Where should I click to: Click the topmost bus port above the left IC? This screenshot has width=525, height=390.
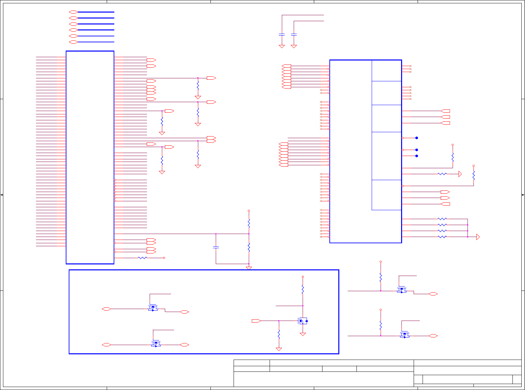[73, 12]
